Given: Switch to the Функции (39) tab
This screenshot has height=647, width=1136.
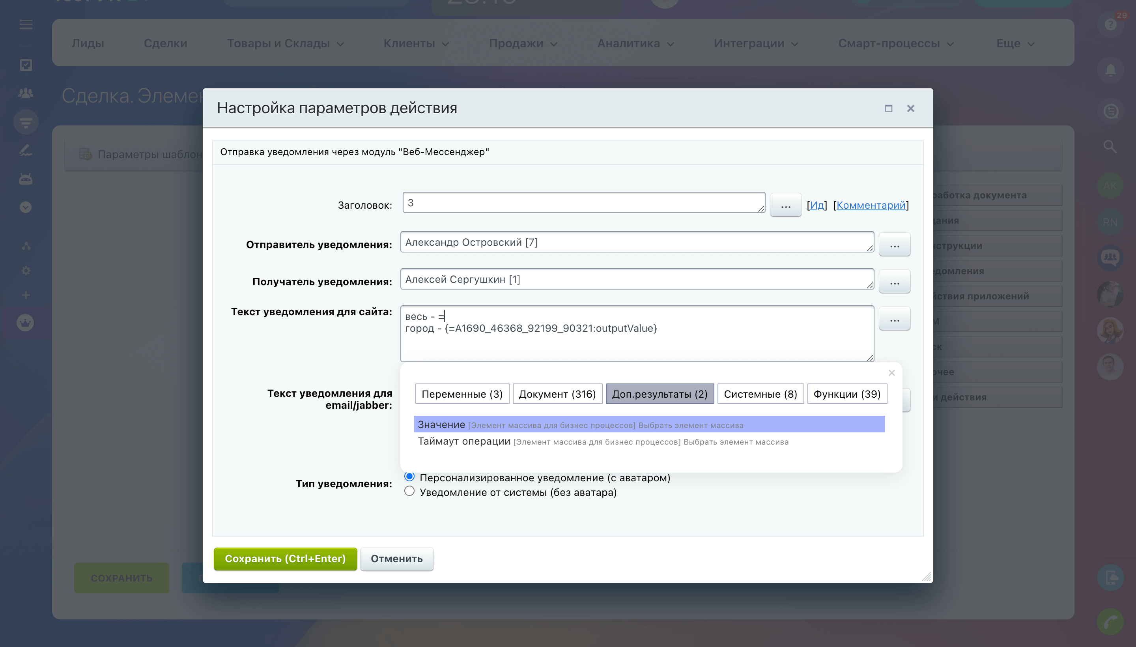Looking at the screenshot, I should [847, 394].
